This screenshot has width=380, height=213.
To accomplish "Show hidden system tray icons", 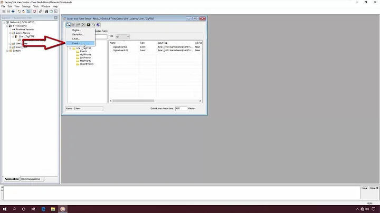I will pos(357,209).
